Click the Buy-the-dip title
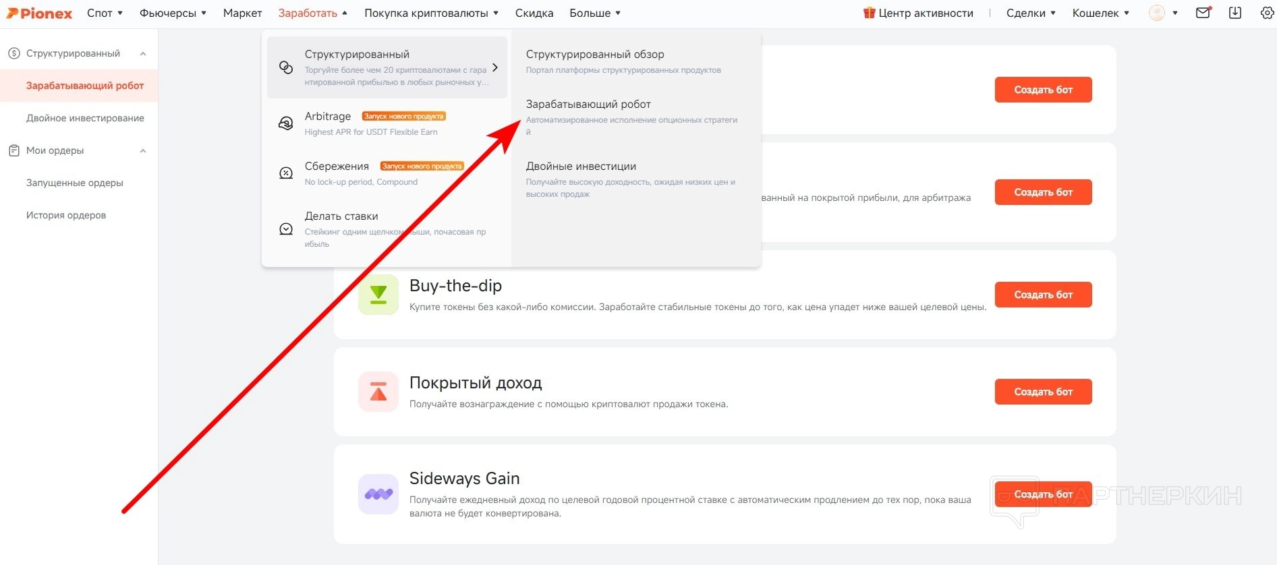This screenshot has height=565, width=1277. click(x=455, y=286)
